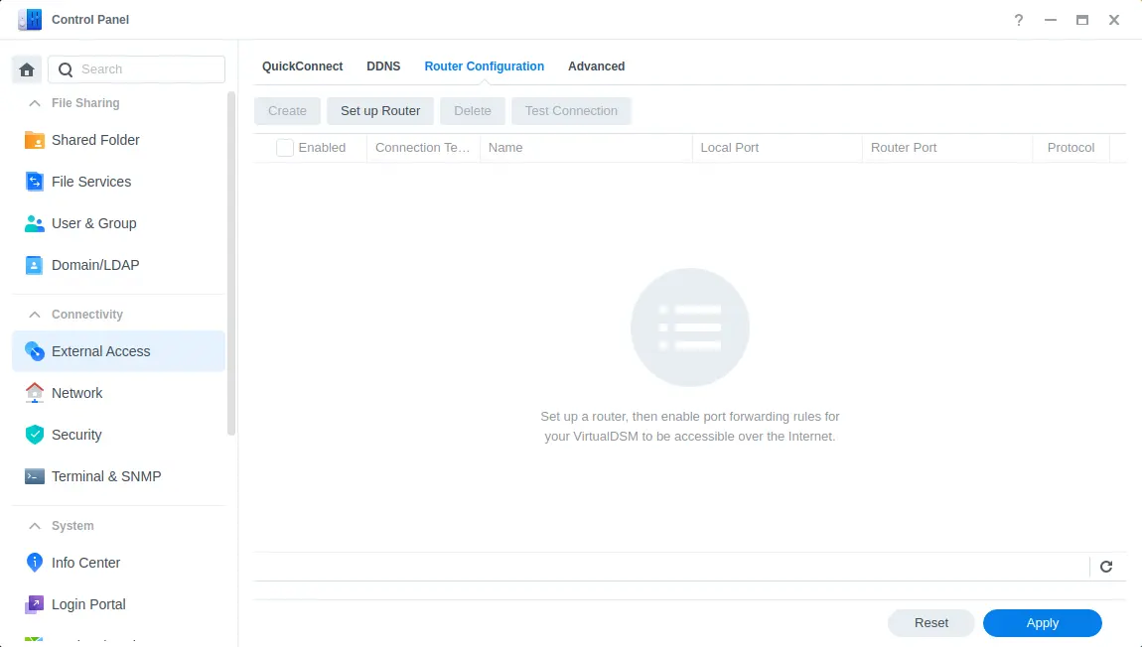Click the Control Panel home icon
The width and height of the screenshot is (1142, 647).
[x=27, y=69]
